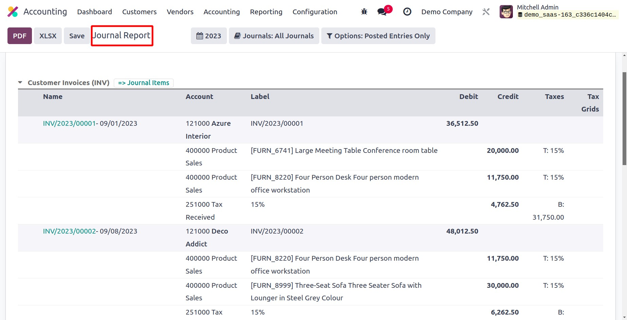The width and height of the screenshot is (627, 320).
Task: Open the Customers menu
Action: (x=139, y=12)
